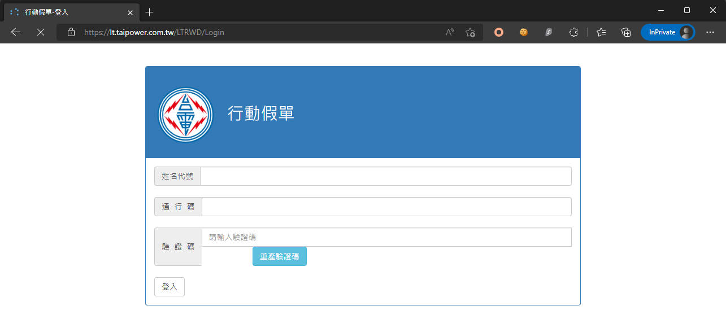Screen dimensions: 726x328
Task: Click the 姓名代號 input field
Action: tap(386, 176)
